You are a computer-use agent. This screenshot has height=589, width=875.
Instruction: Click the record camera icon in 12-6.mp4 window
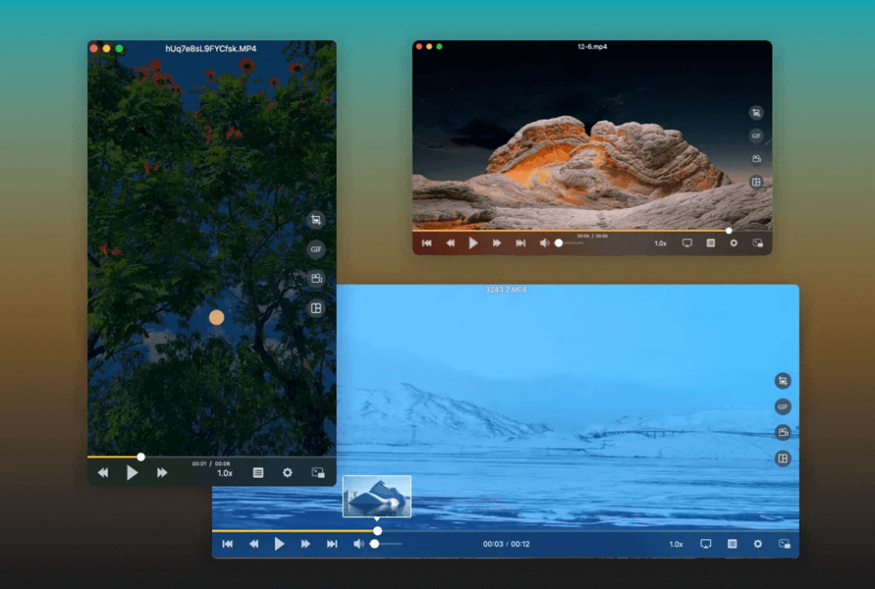756,159
